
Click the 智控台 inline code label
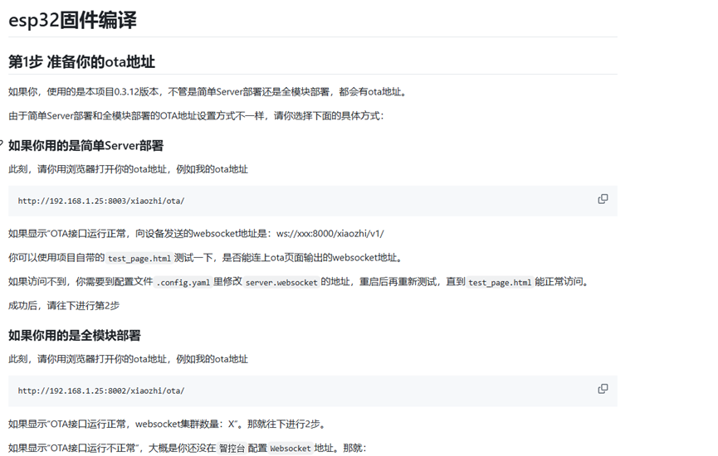click(x=232, y=448)
